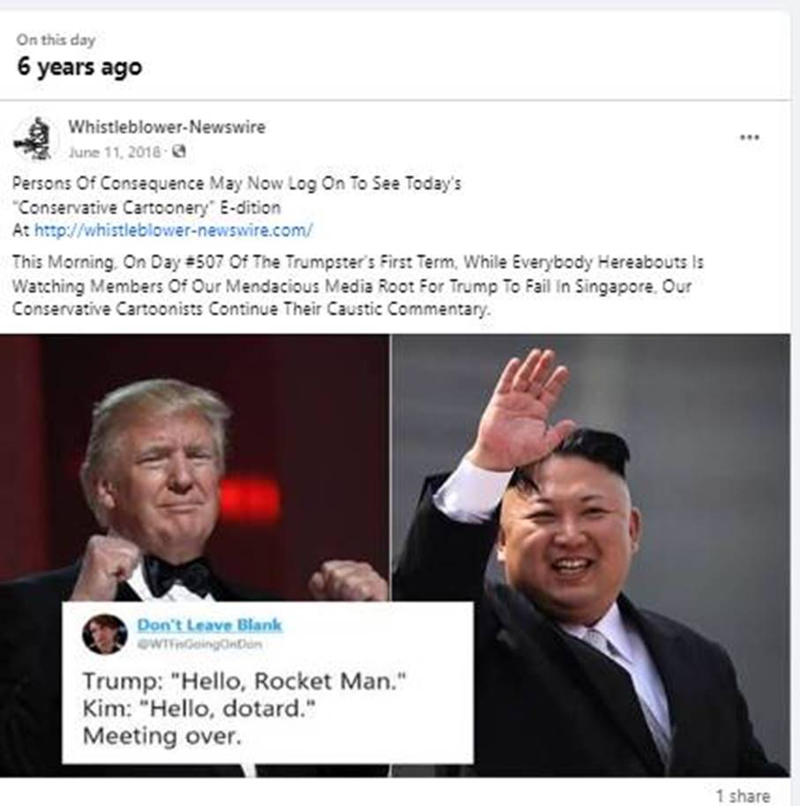The width and height of the screenshot is (800, 806).
Task: Click the @WTFisGoingOnDon tweet handle
Action: coord(200,644)
